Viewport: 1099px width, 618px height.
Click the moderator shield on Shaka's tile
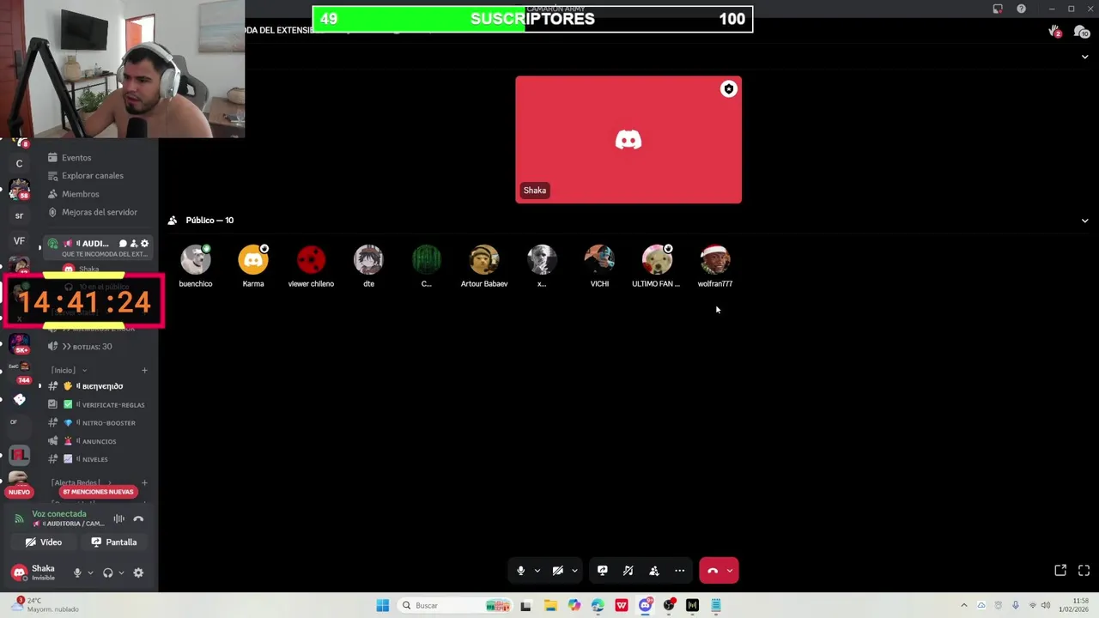728,89
